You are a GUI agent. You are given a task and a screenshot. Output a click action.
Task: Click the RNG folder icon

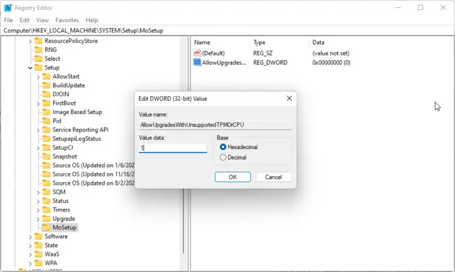[38, 50]
